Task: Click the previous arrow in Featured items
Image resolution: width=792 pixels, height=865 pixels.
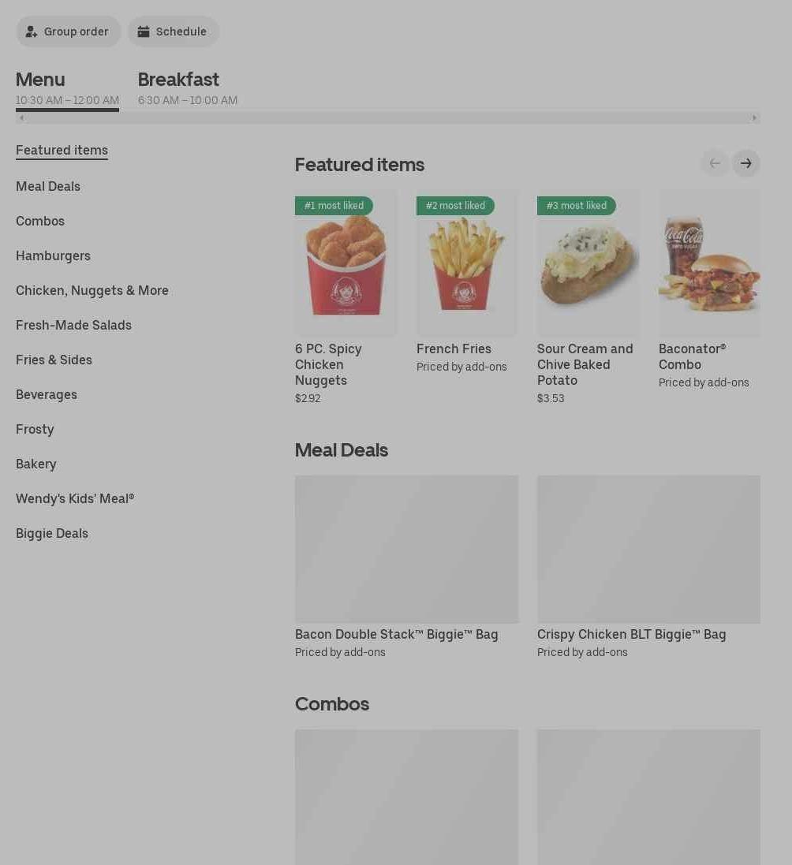Action: [x=715, y=163]
